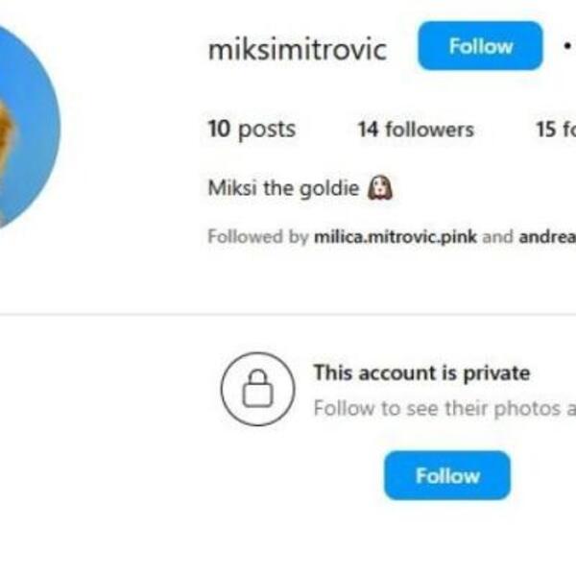Click the "Miksi the goldie" bio text
The width and height of the screenshot is (576, 576).
pos(284,188)
